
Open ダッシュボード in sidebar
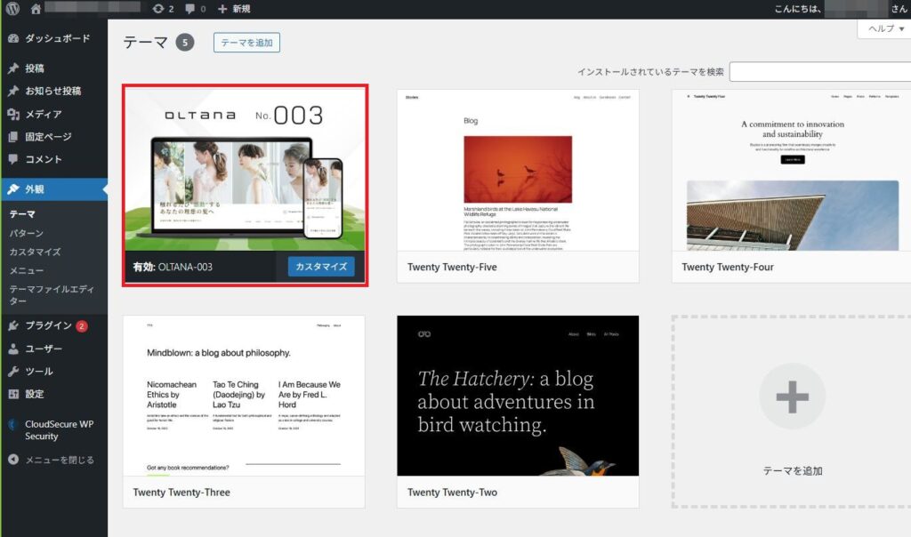[54, 38]
